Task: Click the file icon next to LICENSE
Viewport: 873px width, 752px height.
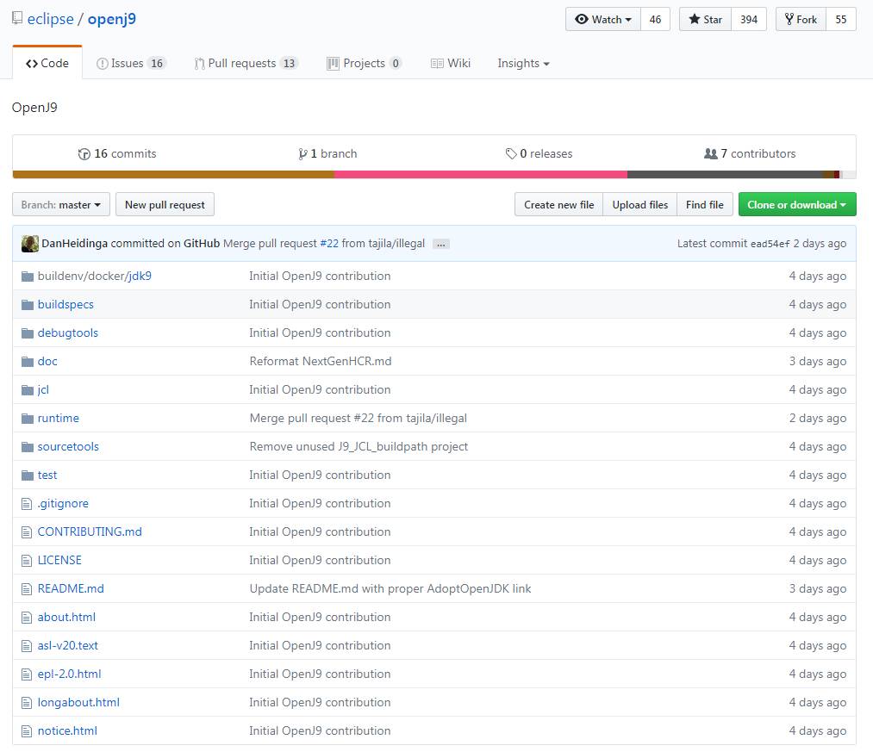Action: [27, 561]
